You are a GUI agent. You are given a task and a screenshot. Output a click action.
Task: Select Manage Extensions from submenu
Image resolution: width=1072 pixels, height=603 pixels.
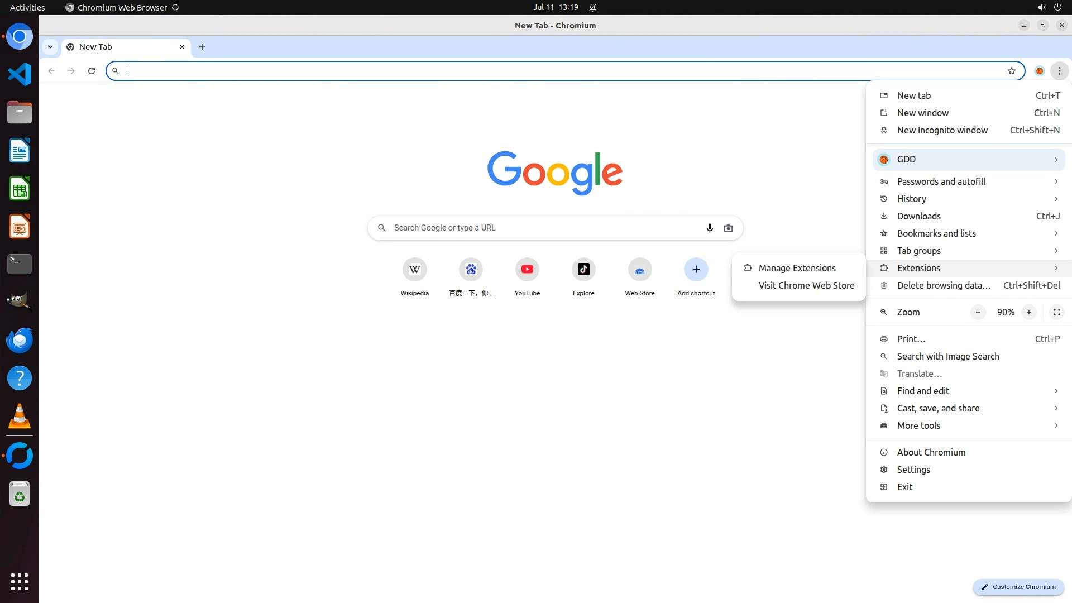tap(797, 268)
